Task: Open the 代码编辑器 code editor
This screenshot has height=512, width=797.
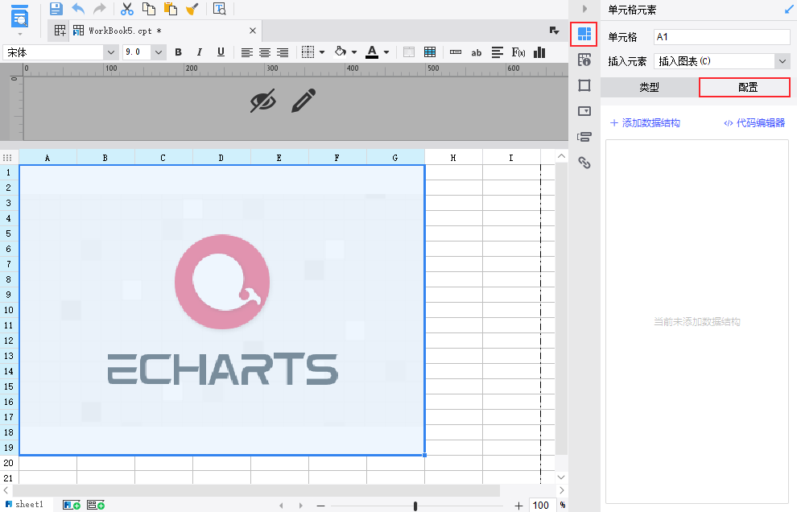Action: tap(754, 123)
